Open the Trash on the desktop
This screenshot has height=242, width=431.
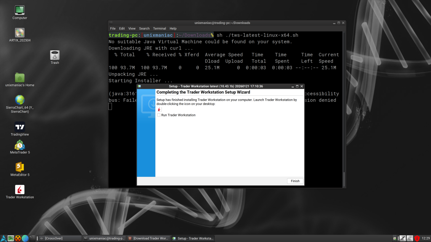pos(55,55)
